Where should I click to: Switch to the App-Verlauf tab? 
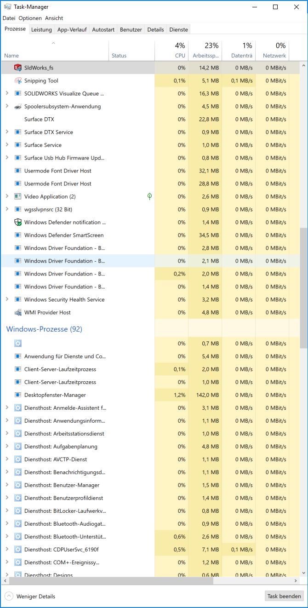coord(72,29)
